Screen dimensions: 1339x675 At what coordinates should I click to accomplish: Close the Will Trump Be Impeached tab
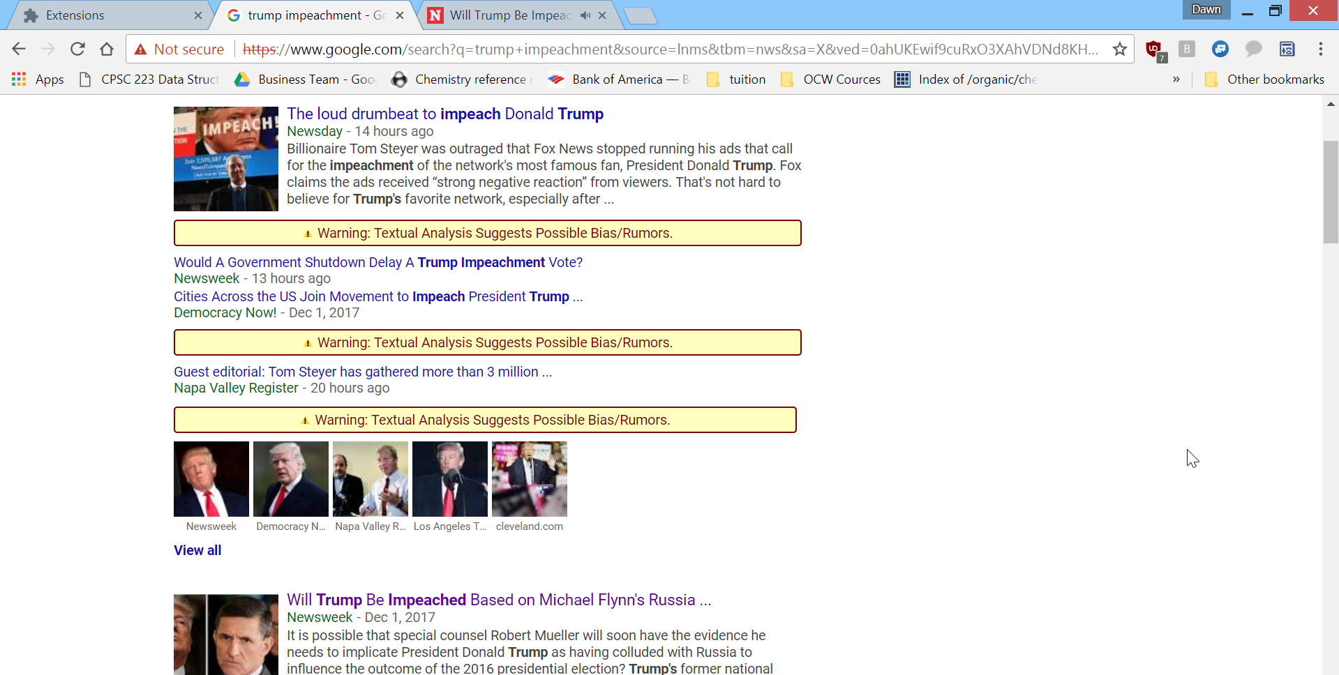(x=602, y=15)
